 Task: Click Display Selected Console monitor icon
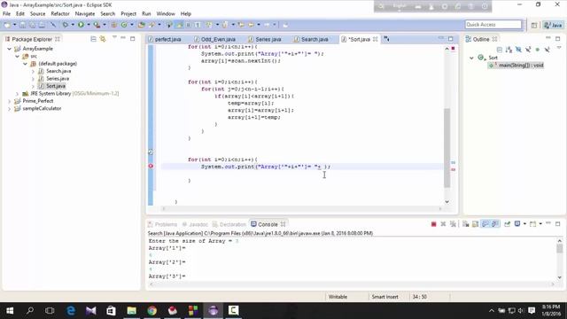pos(517,224)
